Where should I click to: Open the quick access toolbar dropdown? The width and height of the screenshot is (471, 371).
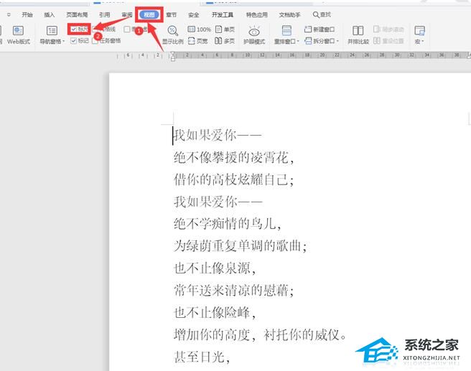(x=9, y=14)
